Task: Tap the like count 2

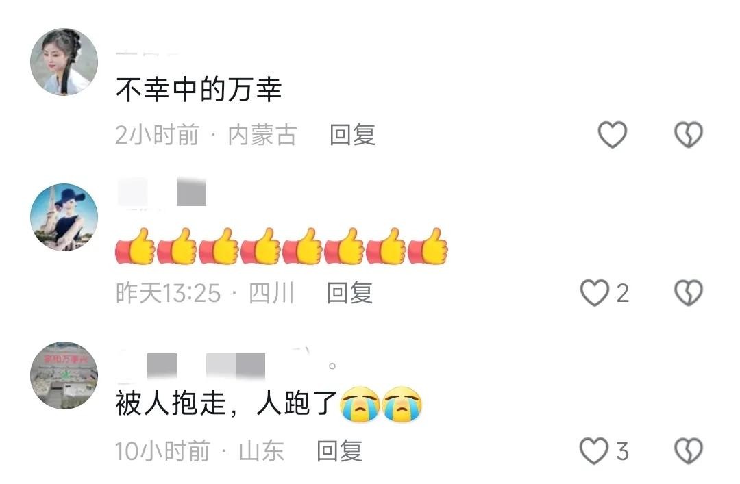Action: (622, 294)
